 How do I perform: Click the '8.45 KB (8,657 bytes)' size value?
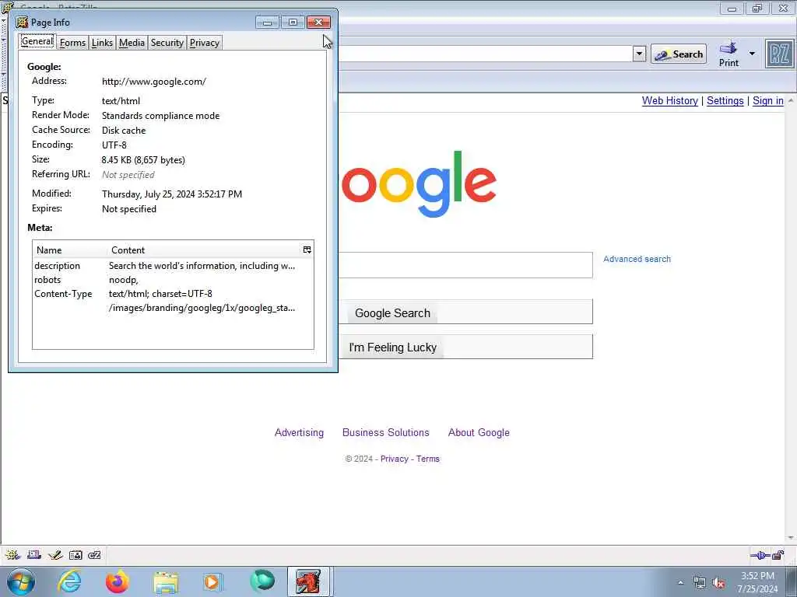(x=143, y=160)
